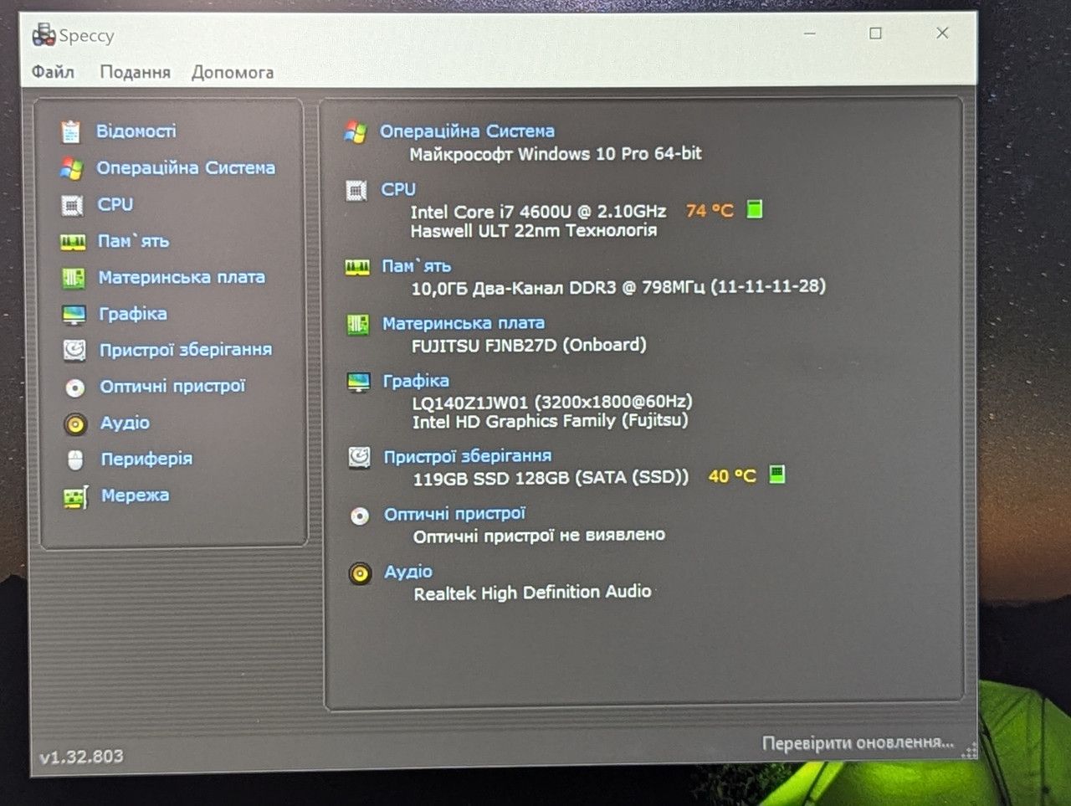Click the green CPU temperature indicator

[x=755, y=209]
